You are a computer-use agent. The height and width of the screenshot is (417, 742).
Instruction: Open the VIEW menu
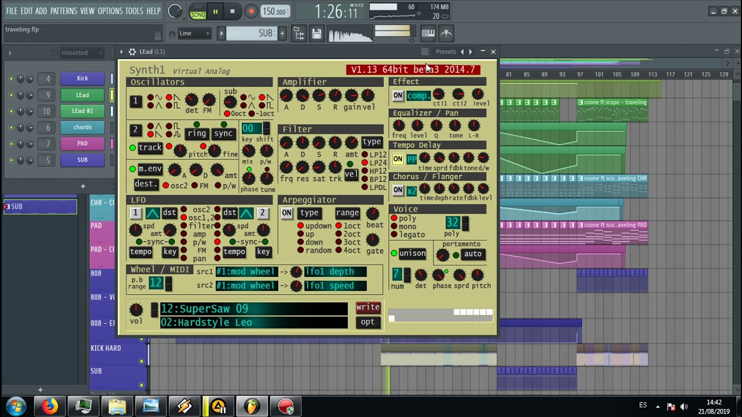click(87, 11)
